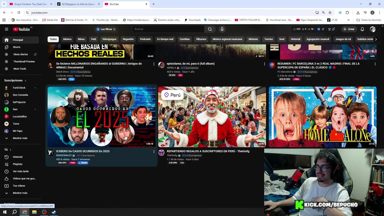
Task: Select the Videojuegos filter chip
Action: pyautogui.click(x=109, y=39)
